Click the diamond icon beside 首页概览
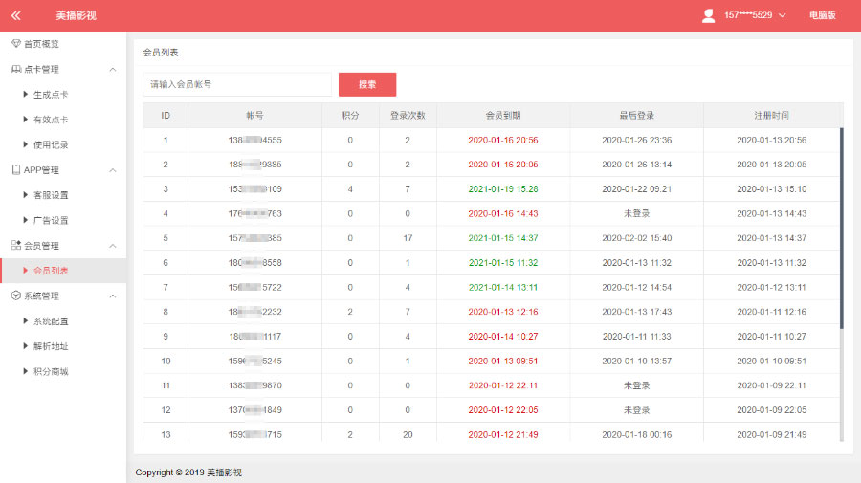Image resolution: width=861 pixels, height=483 pixels. pos(15,44)
